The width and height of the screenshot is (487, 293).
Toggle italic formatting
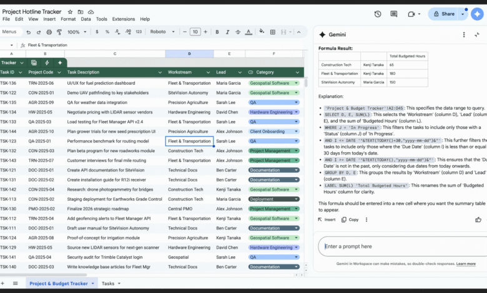227,32
